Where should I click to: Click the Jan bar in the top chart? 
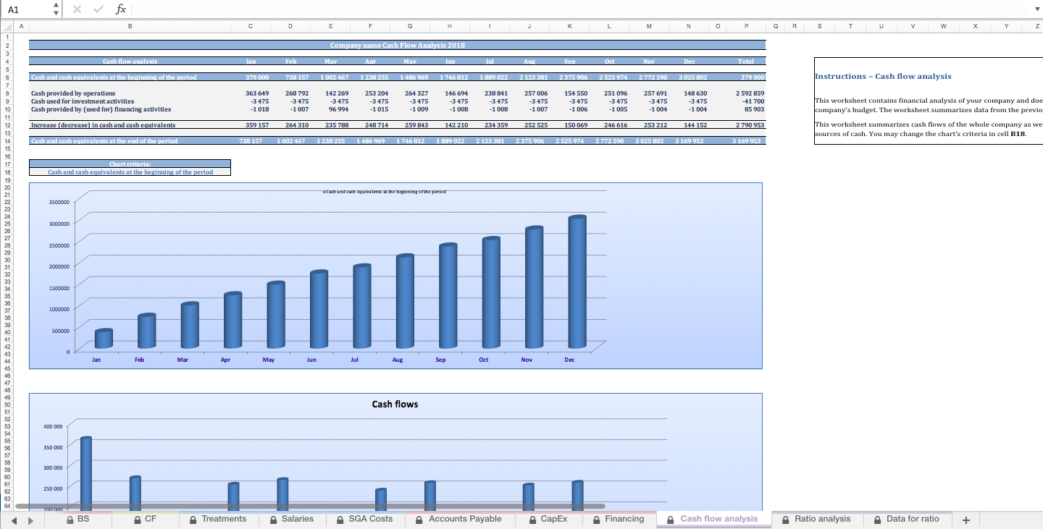[x=104, y=339]
